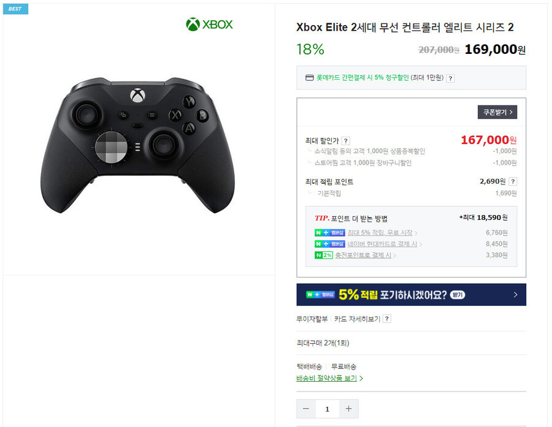Screen dimensions: 552x427
Task: Click the Xbox logo above the controller
Action: (210, 25)
